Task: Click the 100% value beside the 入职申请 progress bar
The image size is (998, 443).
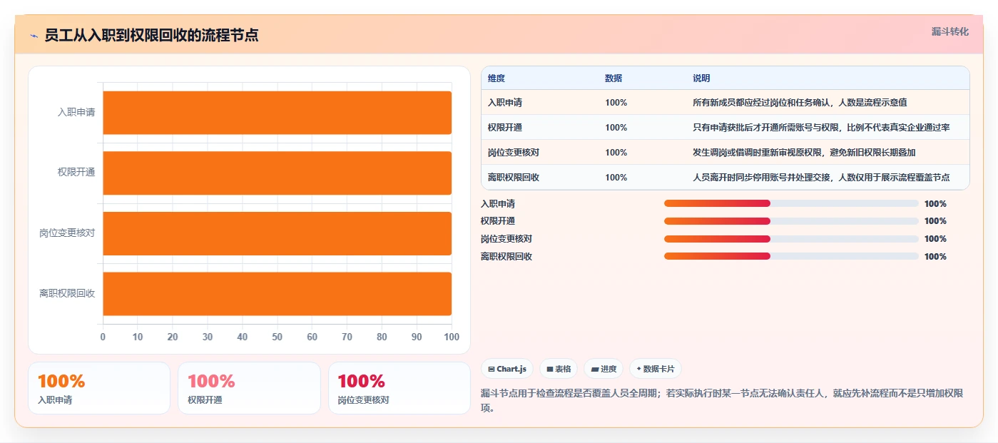Action: point(935,204)
